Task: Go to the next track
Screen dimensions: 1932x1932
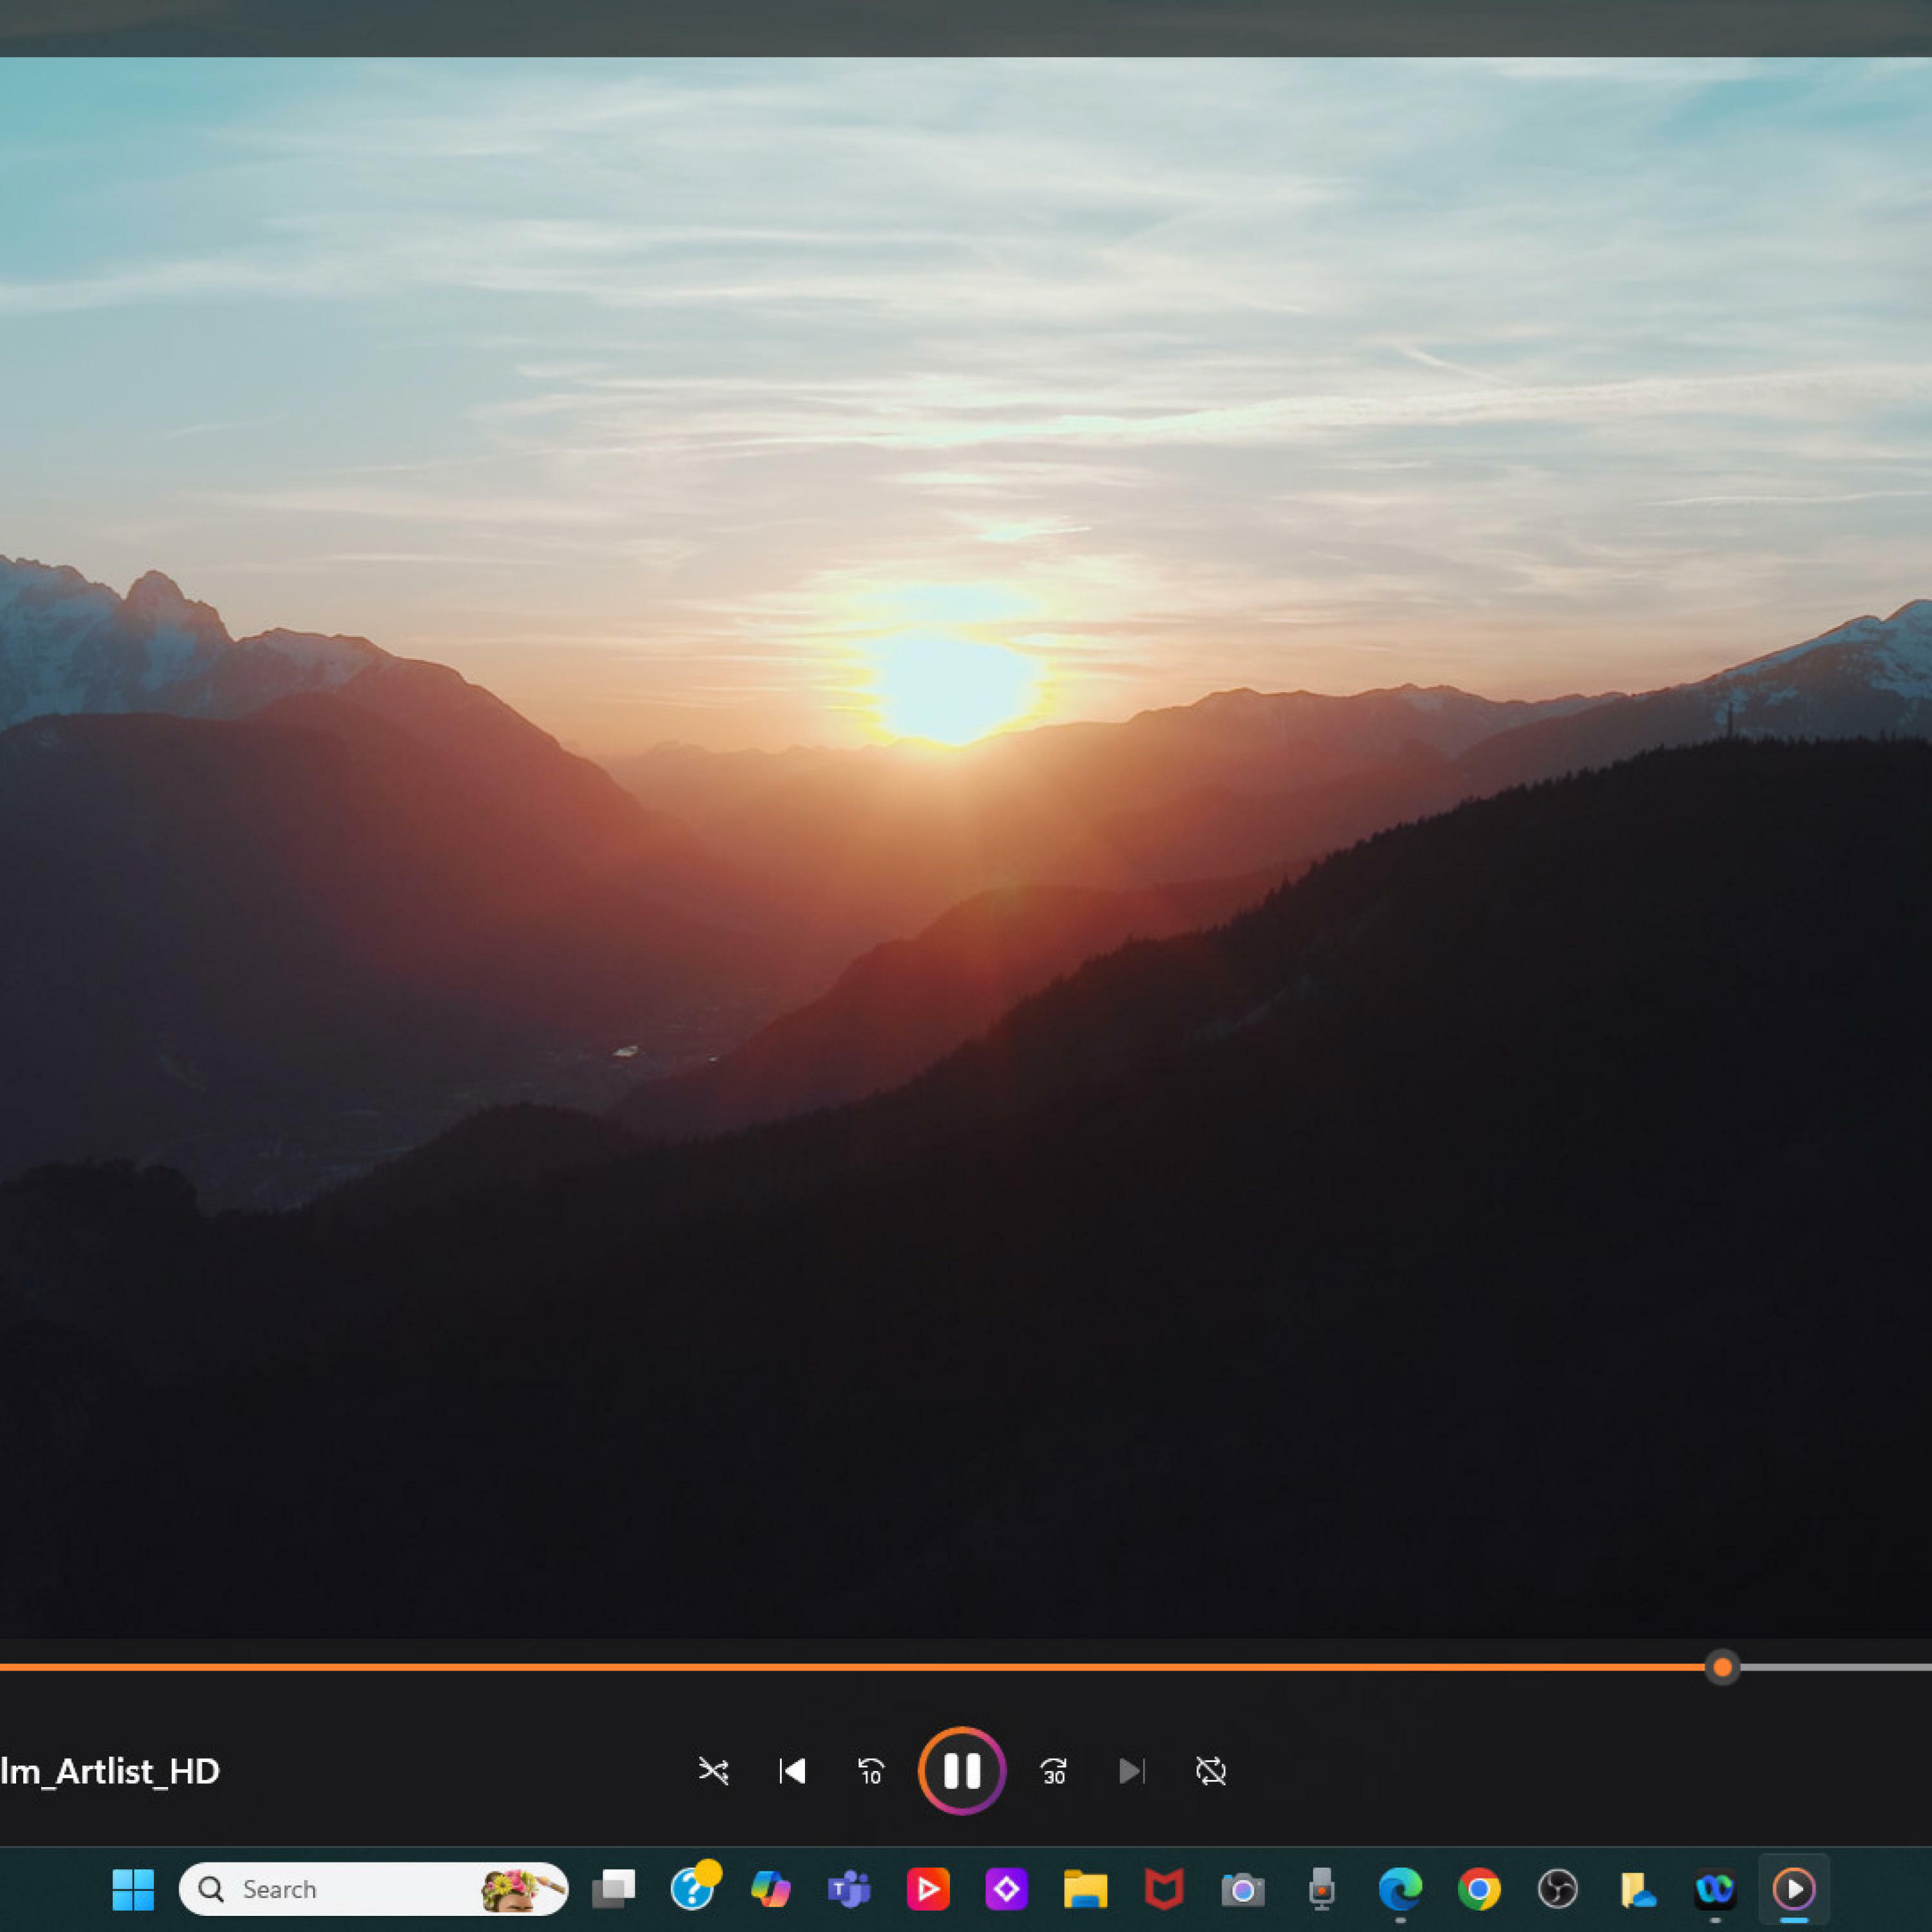Action: (x=1131, y=1771)
